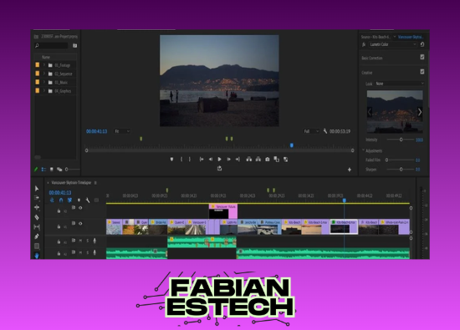Select the Vancouver Skytrain Timelapse sequence tab
The width and height of the screenshot is (460, 330).
(x=71, y=183)
